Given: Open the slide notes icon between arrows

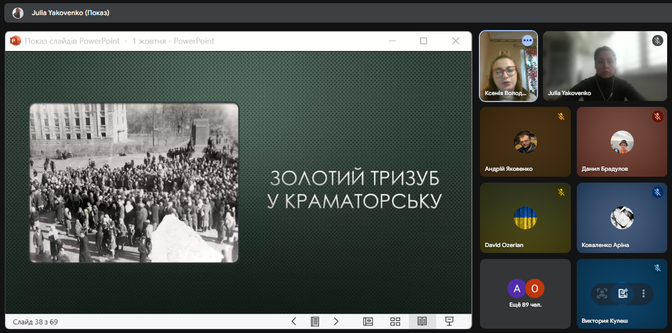Looking at the screenshot, I should tap(315, 321).
